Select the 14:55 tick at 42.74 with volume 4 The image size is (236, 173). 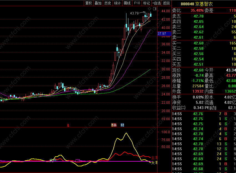click(204, 129)
